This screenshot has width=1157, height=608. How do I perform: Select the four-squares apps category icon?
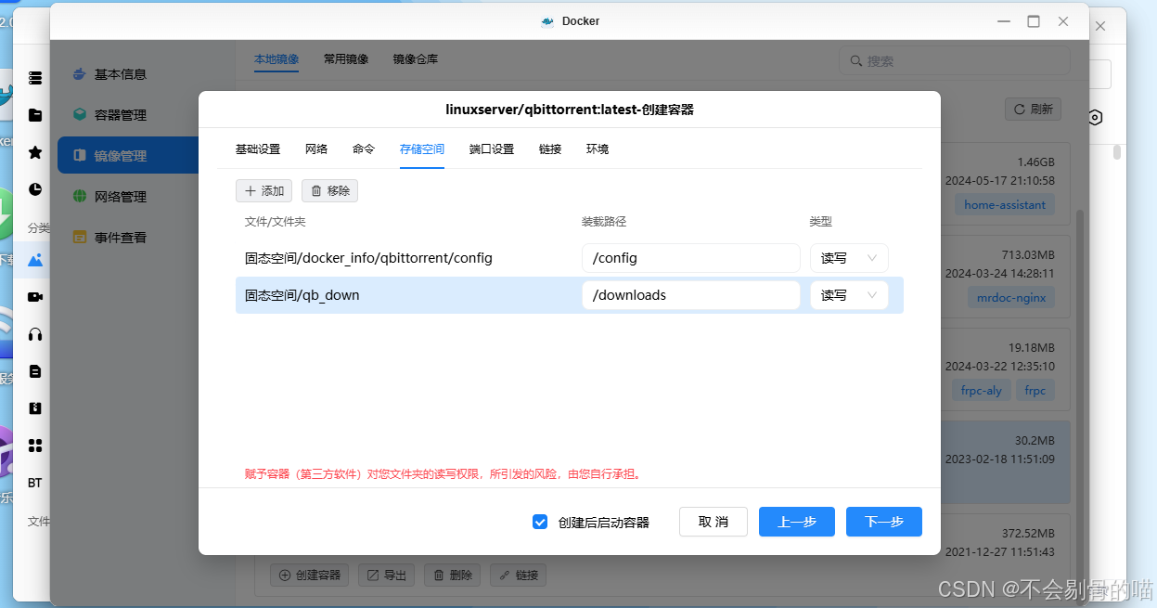point(35,446)
